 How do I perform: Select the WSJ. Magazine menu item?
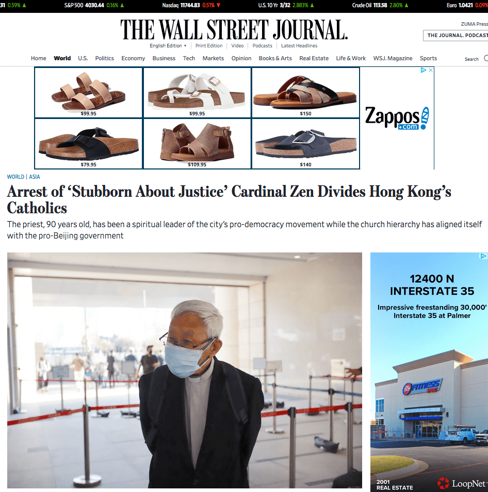click(x=393, y=58)
